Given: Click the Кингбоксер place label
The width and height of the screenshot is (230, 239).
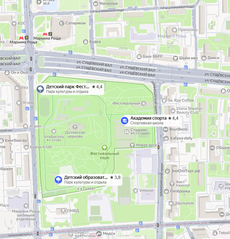Looking at the screenshot, I should click(16, 141).
